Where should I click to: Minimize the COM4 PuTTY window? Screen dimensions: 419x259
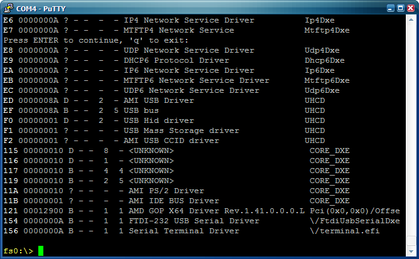click(x=390, y=8)
